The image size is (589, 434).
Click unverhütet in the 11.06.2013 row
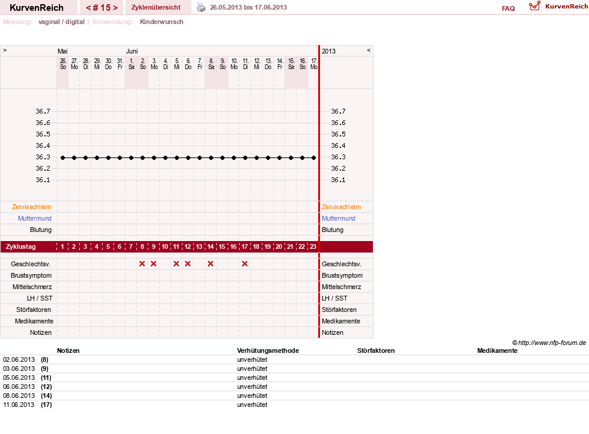click(252, 405)
